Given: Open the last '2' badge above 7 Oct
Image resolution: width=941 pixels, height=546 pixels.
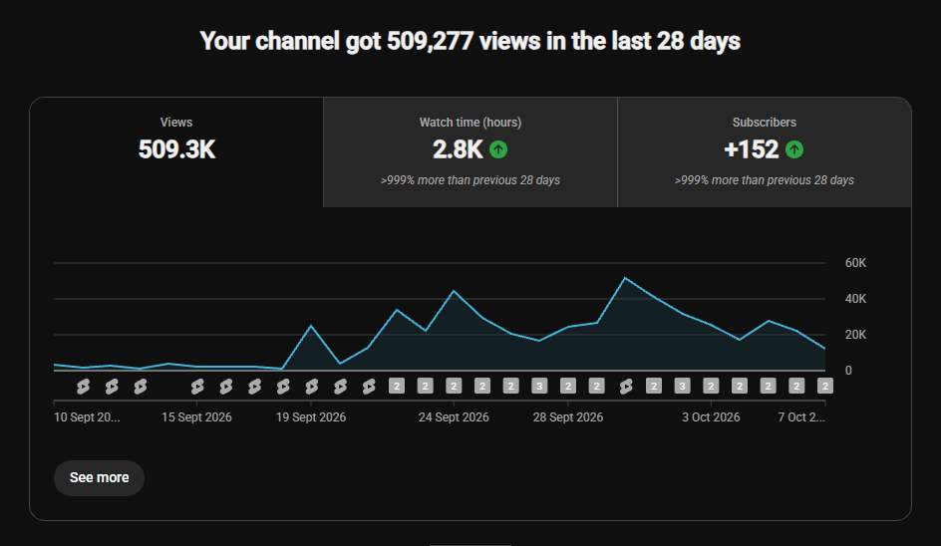Looking at the screenshot, I should click(825, 386).
